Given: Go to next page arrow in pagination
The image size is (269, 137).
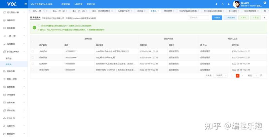Looking at the screenshot, I should click(x=242, y=76).
